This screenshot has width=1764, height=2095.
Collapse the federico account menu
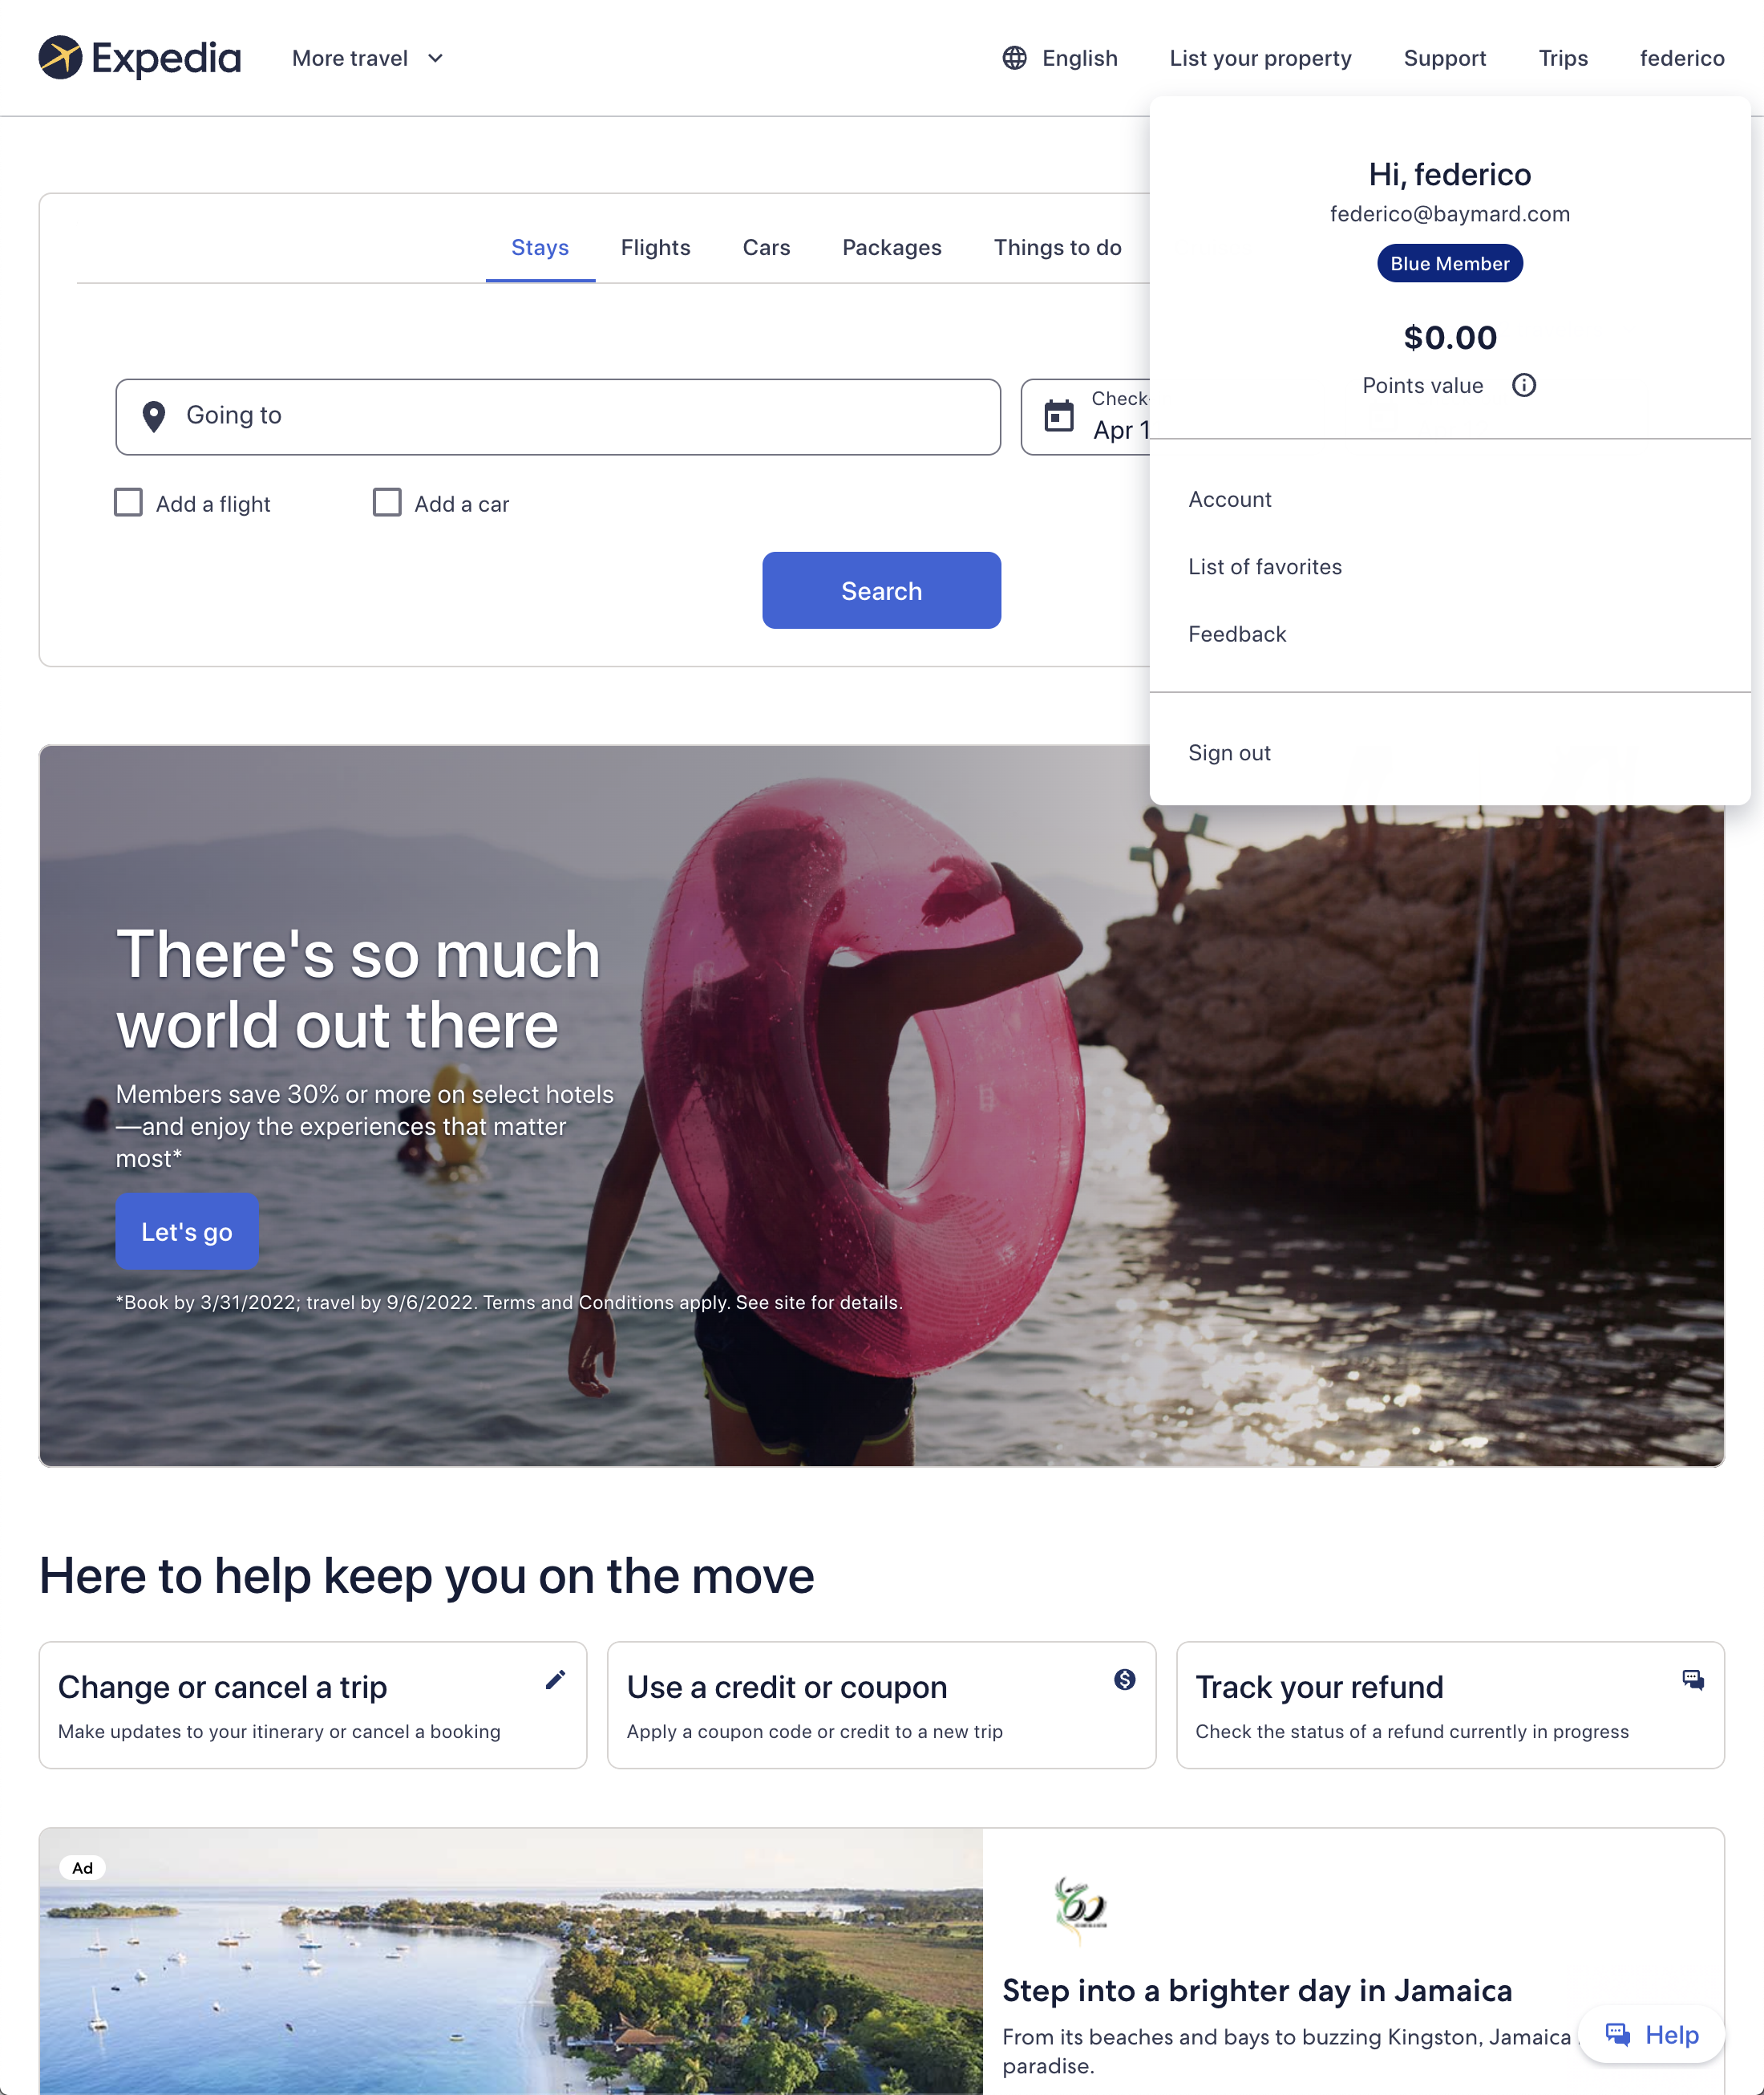(1681, 58)
